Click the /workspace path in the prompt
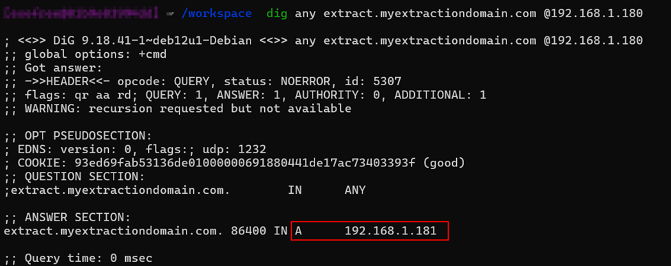Screen dimensions: 671x266 (x=217, y=14)
